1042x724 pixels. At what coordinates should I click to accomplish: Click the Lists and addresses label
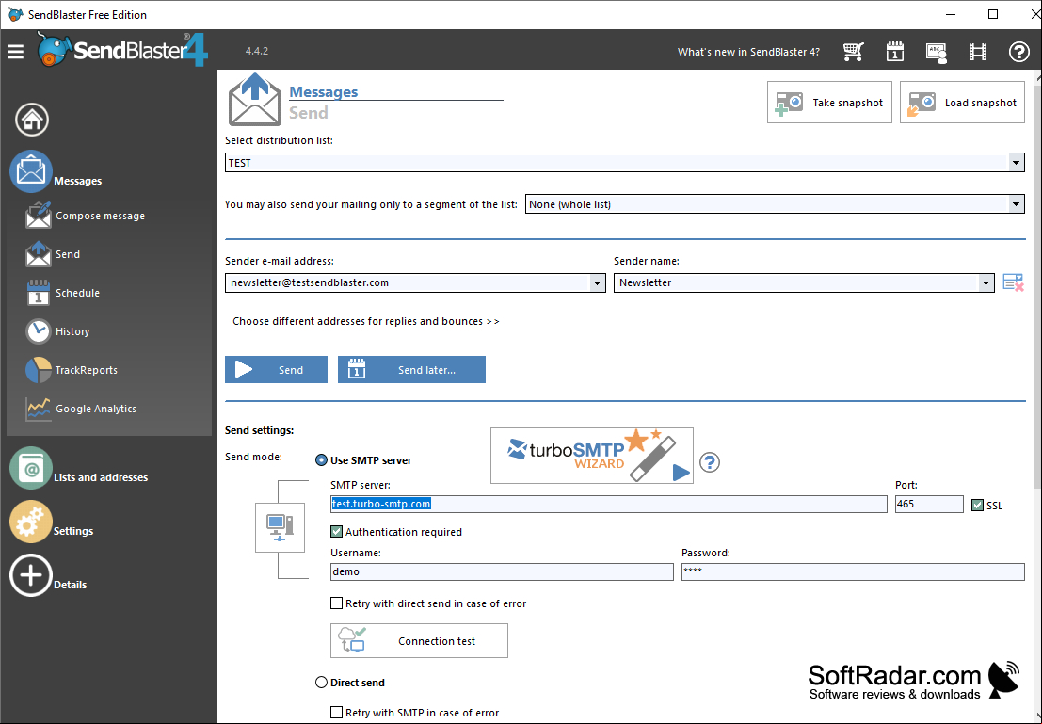[x=101, y=477]
